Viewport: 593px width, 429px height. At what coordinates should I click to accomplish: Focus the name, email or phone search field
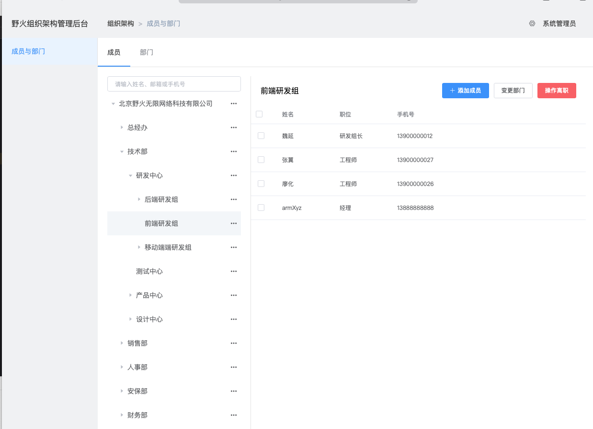pyautogui.click(x=174, y=84)
